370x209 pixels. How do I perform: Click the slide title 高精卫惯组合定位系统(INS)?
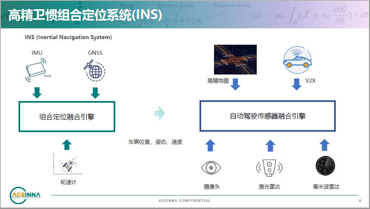click(85, 15)
